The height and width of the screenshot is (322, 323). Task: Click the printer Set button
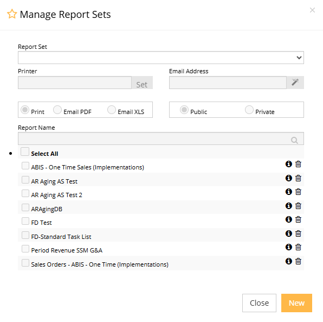click(142, 83)
